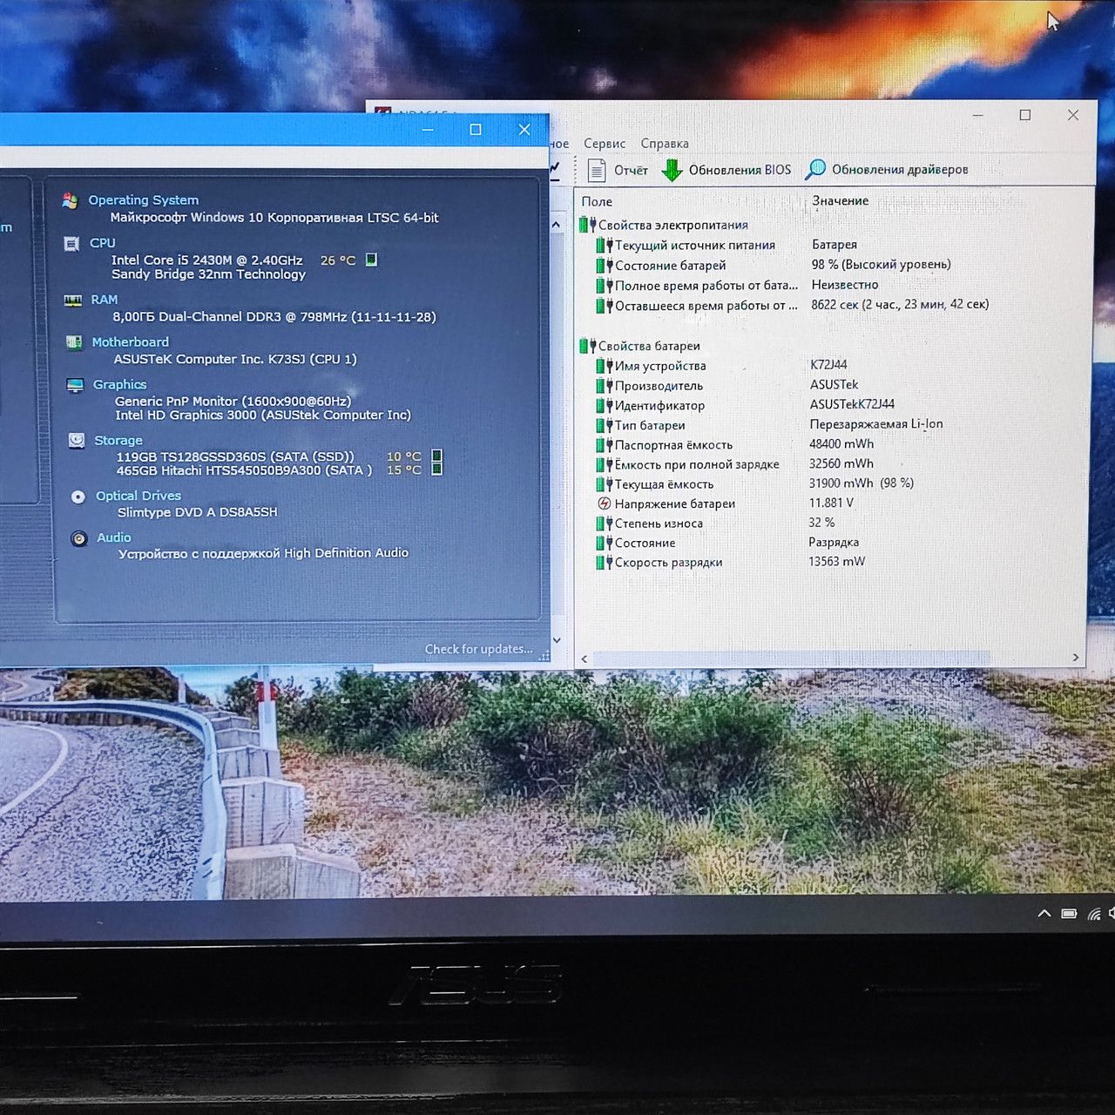Click the Graphics monitor icon in Speccy
The image size is (1115, 1115).
pos(76,385)
